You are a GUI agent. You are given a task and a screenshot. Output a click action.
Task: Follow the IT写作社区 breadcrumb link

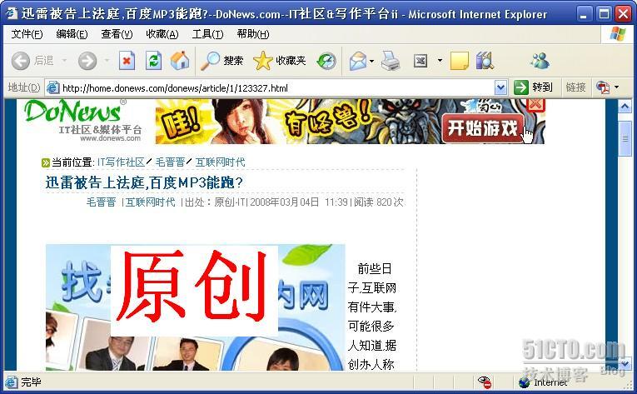tap(121, 162)
